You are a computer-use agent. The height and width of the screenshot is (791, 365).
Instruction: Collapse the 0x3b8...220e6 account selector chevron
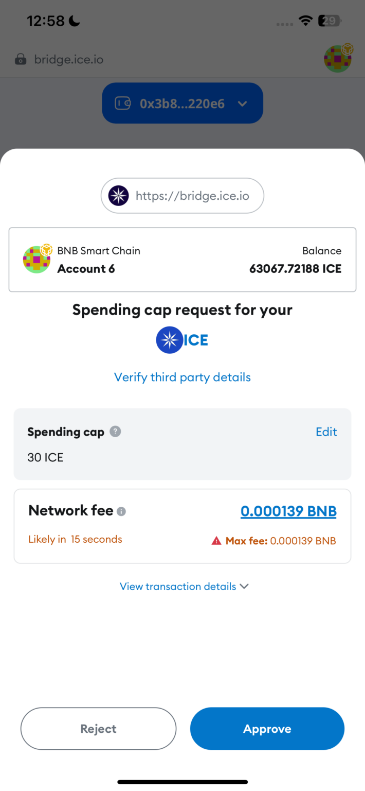point(242,103)
